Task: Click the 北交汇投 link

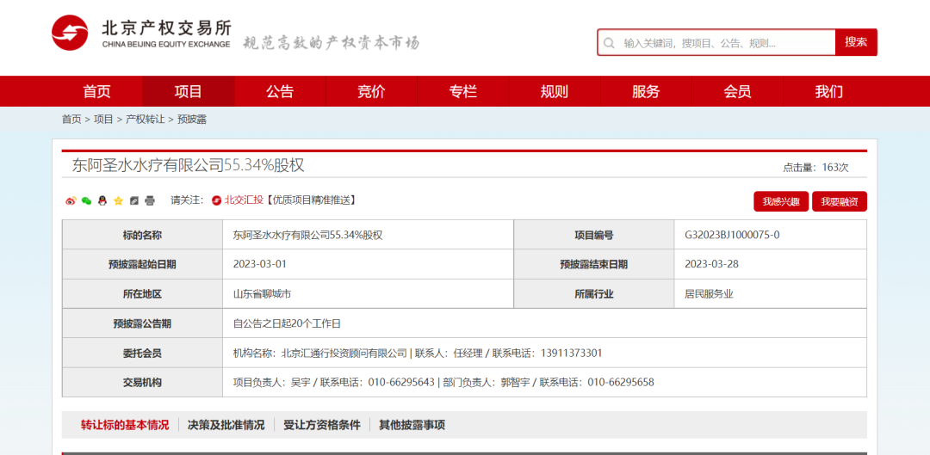Action: 243,200
